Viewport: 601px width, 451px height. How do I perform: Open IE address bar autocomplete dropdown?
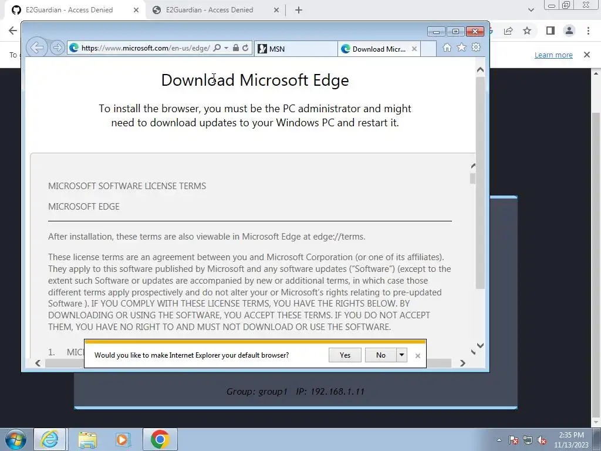[226, 48]
